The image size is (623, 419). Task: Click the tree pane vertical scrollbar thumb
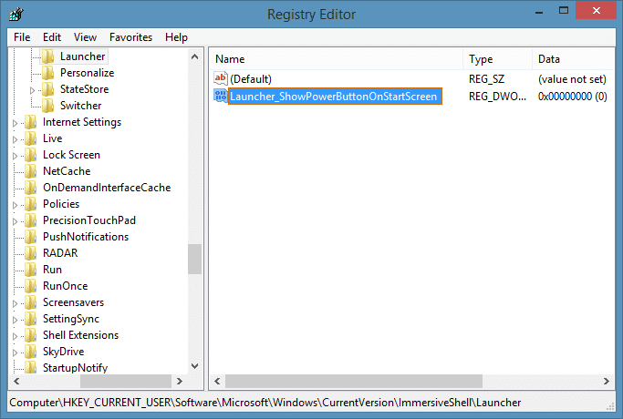coord(194,259)
